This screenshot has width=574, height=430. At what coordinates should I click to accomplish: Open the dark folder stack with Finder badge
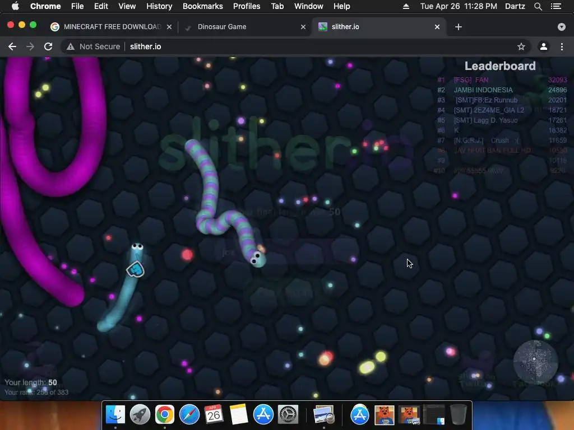[x=434, y=415]
